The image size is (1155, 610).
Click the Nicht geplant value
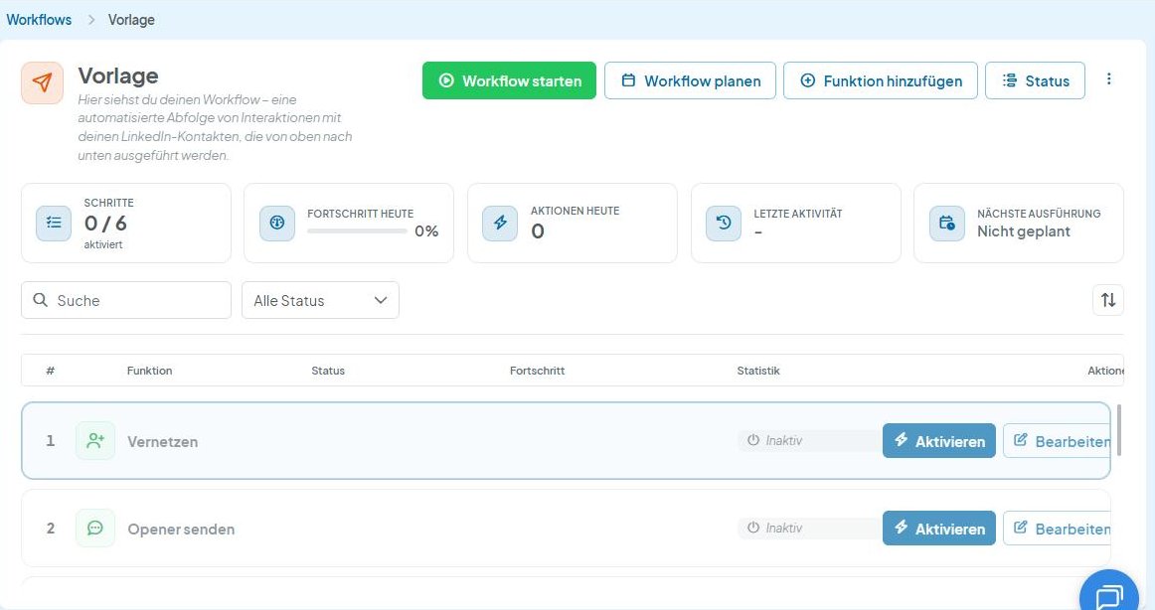(1023, 231)
